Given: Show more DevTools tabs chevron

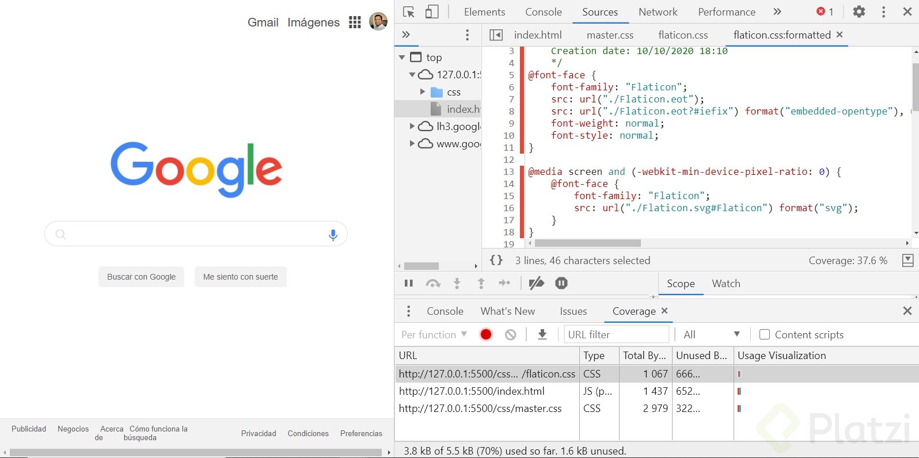Looking at the screenshot, I should tap(777, 12).
